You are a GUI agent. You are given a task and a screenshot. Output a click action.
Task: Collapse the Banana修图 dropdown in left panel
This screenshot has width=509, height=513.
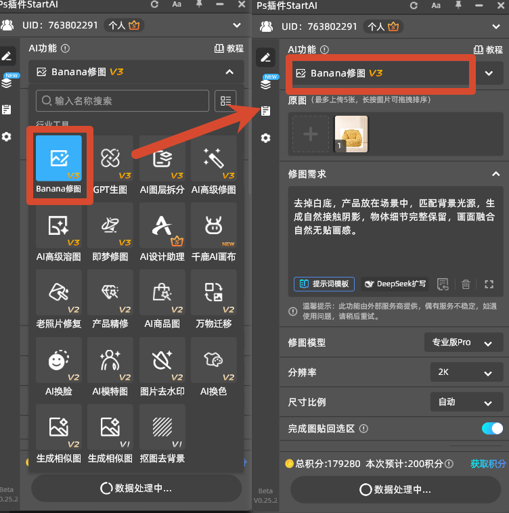229,72
